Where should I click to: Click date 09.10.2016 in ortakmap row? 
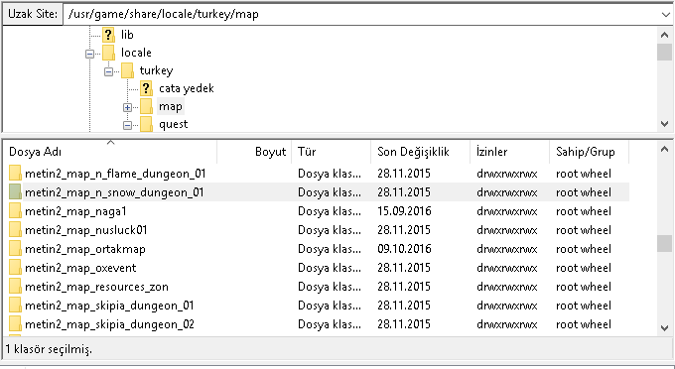click(x=404, y=249)
